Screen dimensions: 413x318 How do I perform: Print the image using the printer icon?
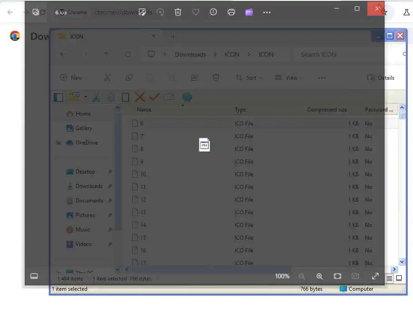coord(231,12)
